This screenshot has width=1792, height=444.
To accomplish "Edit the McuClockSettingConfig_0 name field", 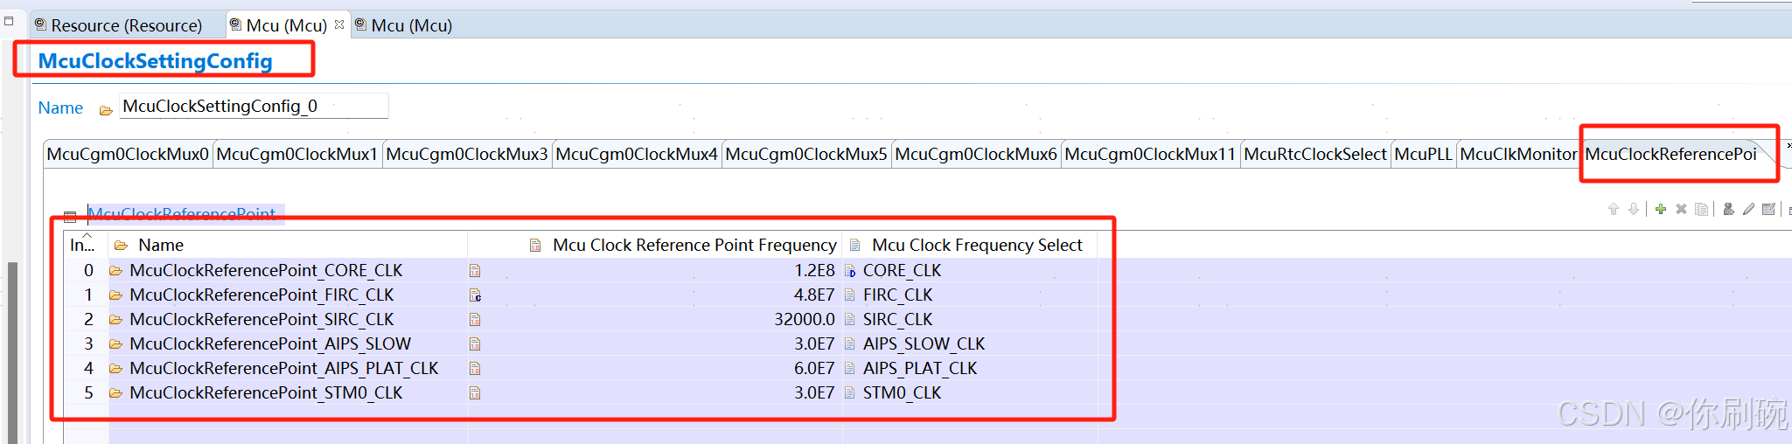I will click(254, 107).
